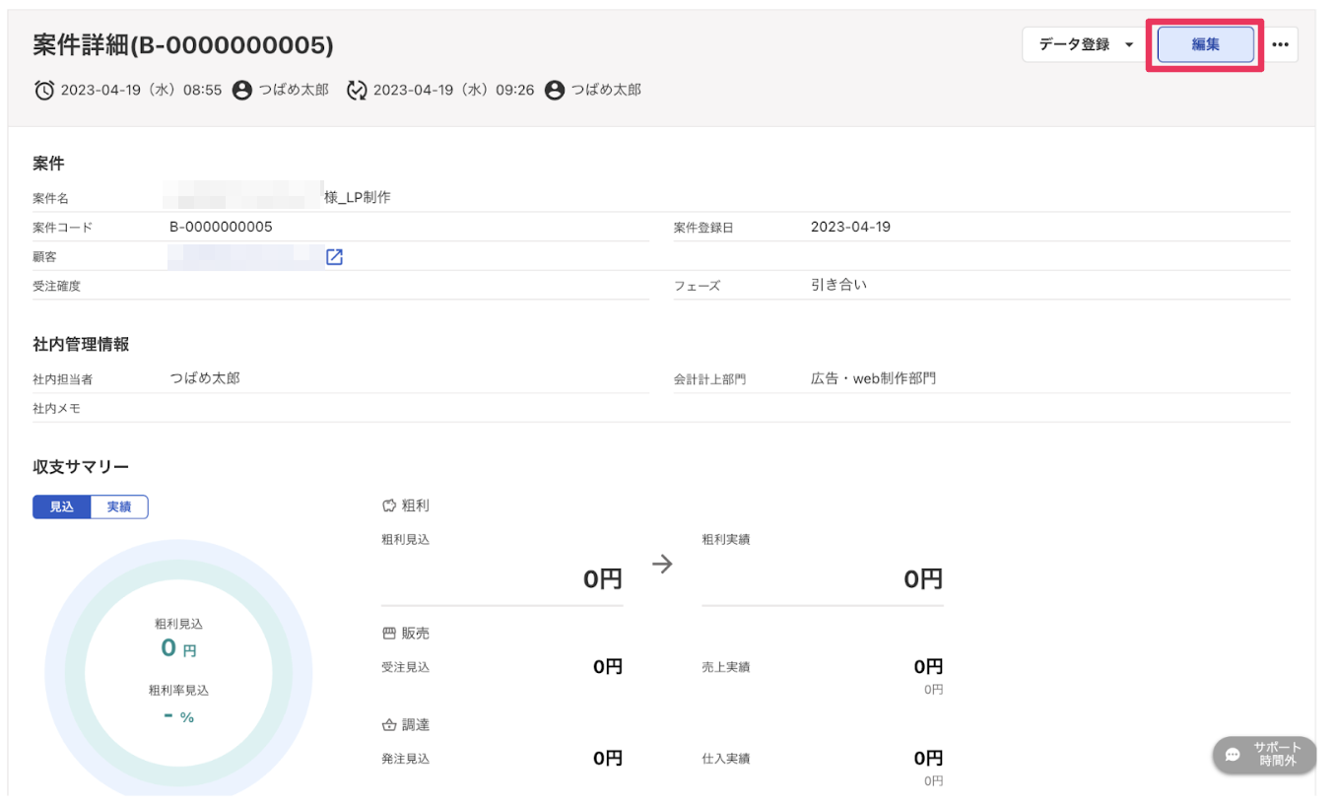Open customer external link icon
Screen dimensions: 1336x806
coord(334,257)
